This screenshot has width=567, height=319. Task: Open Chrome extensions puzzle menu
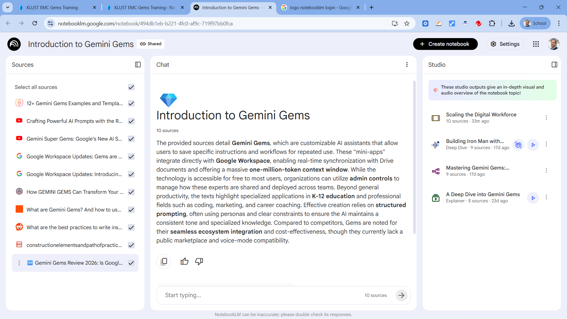[x=492, y=23]
